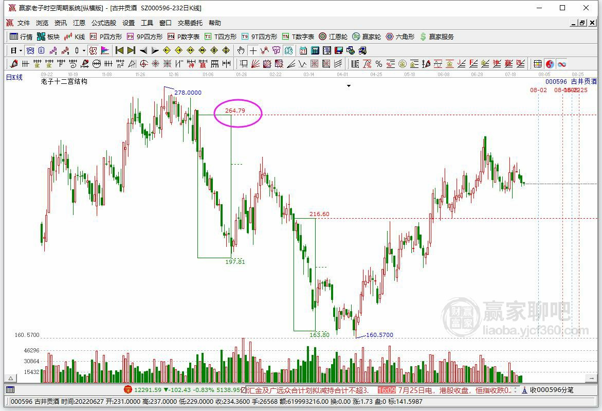Toggle the crosshair cursor tool

click(253, 50)
